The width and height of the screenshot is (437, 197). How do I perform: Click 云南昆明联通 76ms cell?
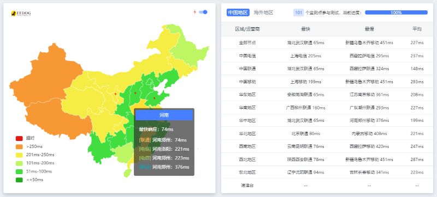305,146
